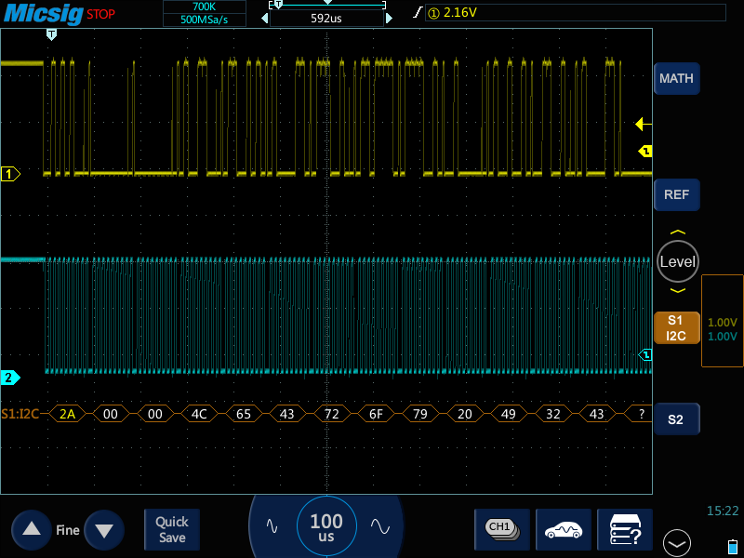Select the 2A address decode packet
744x558 pixels.
click(x=67, y=414)
